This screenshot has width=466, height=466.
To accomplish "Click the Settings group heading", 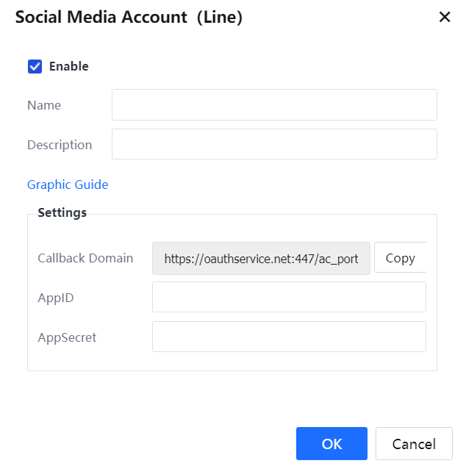I will pyautogui.click(x=62, y=213).
